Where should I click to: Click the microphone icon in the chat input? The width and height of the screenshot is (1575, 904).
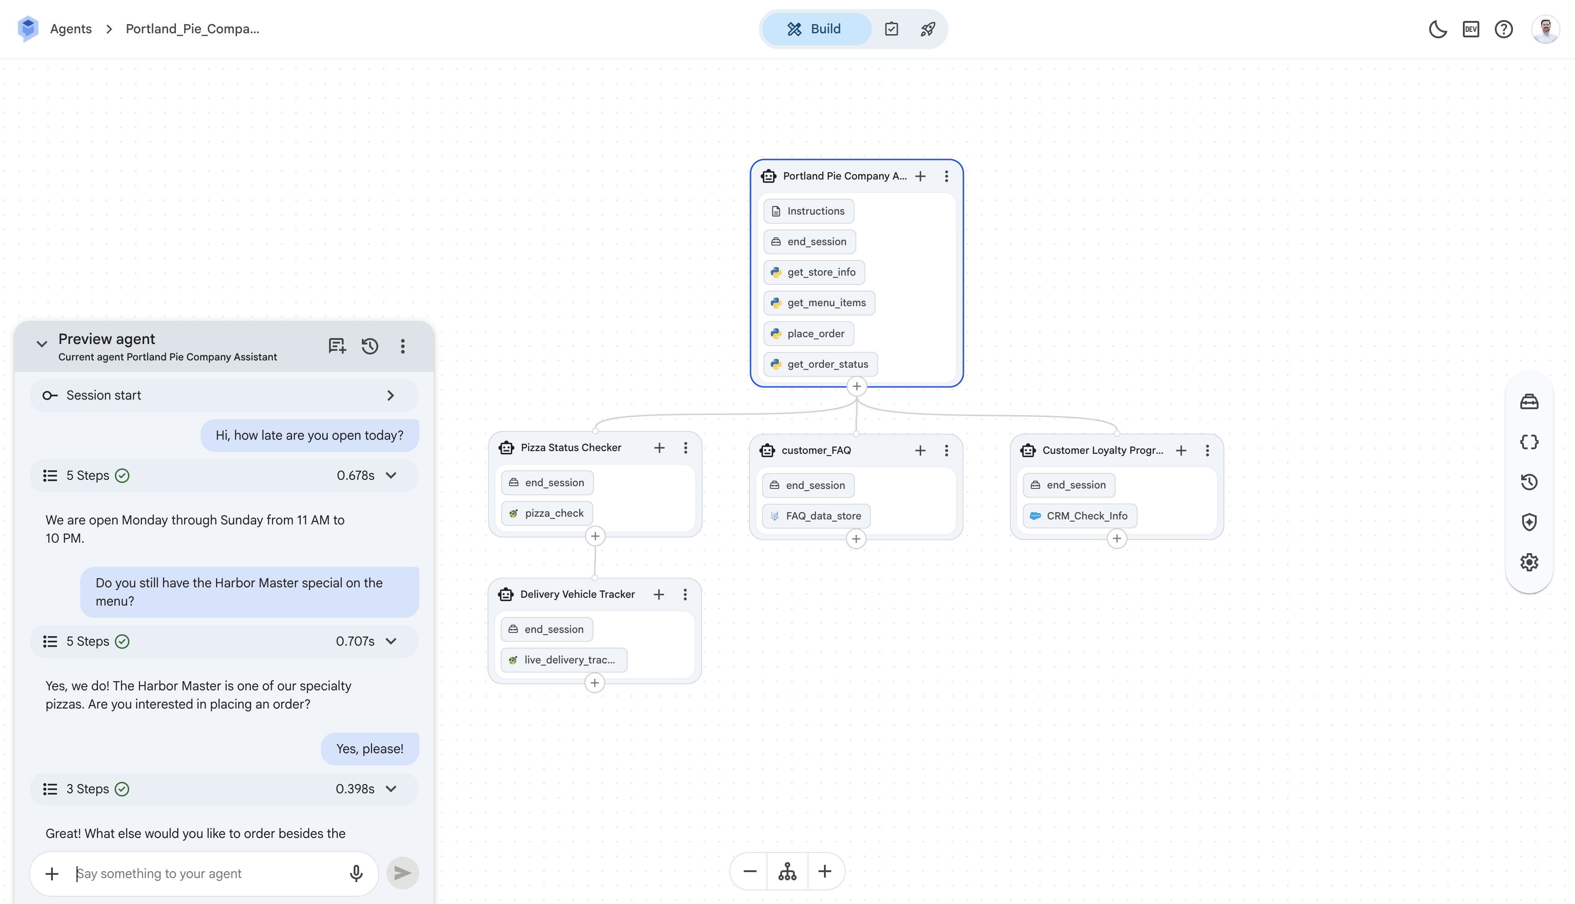coord(356,873)
